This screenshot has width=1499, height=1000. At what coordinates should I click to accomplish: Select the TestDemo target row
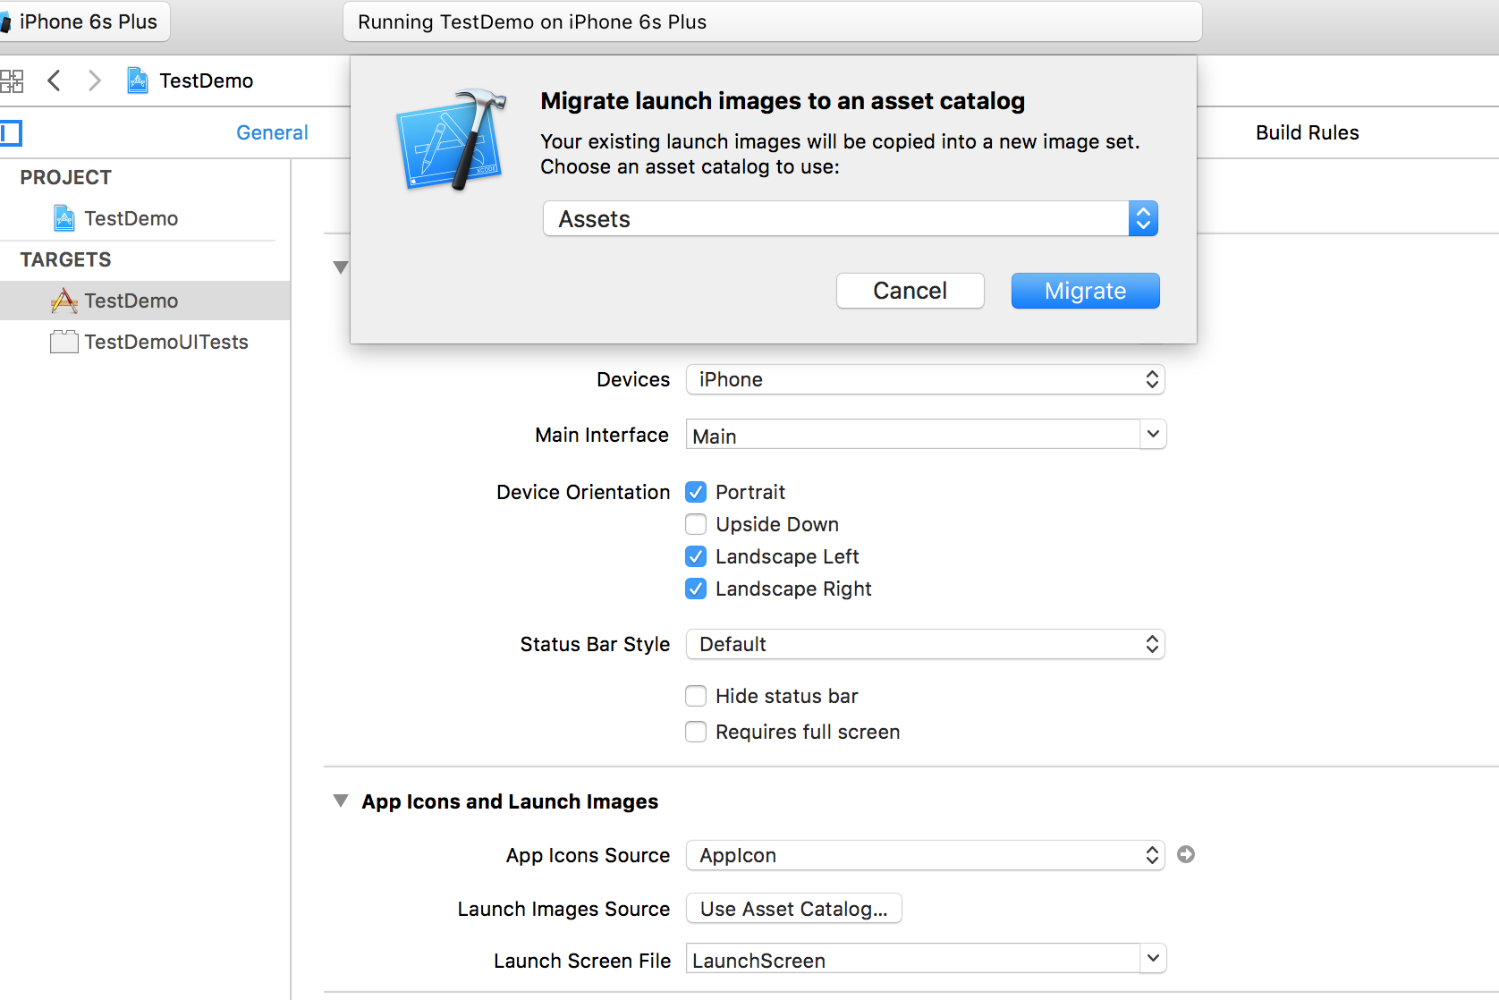tap(145, 301)
